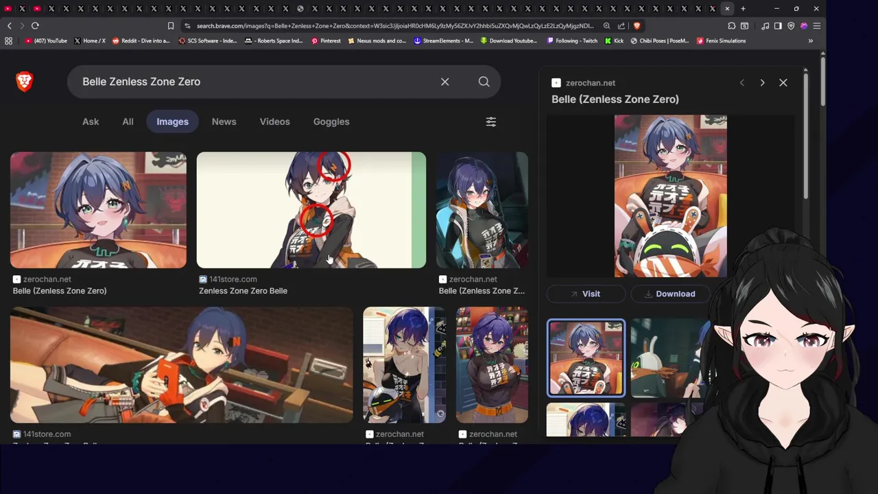Image resolution: width=878 pixels, height=494 pixels.
Task: Switch to the Videos tab
Action: (x=274, y=121)
